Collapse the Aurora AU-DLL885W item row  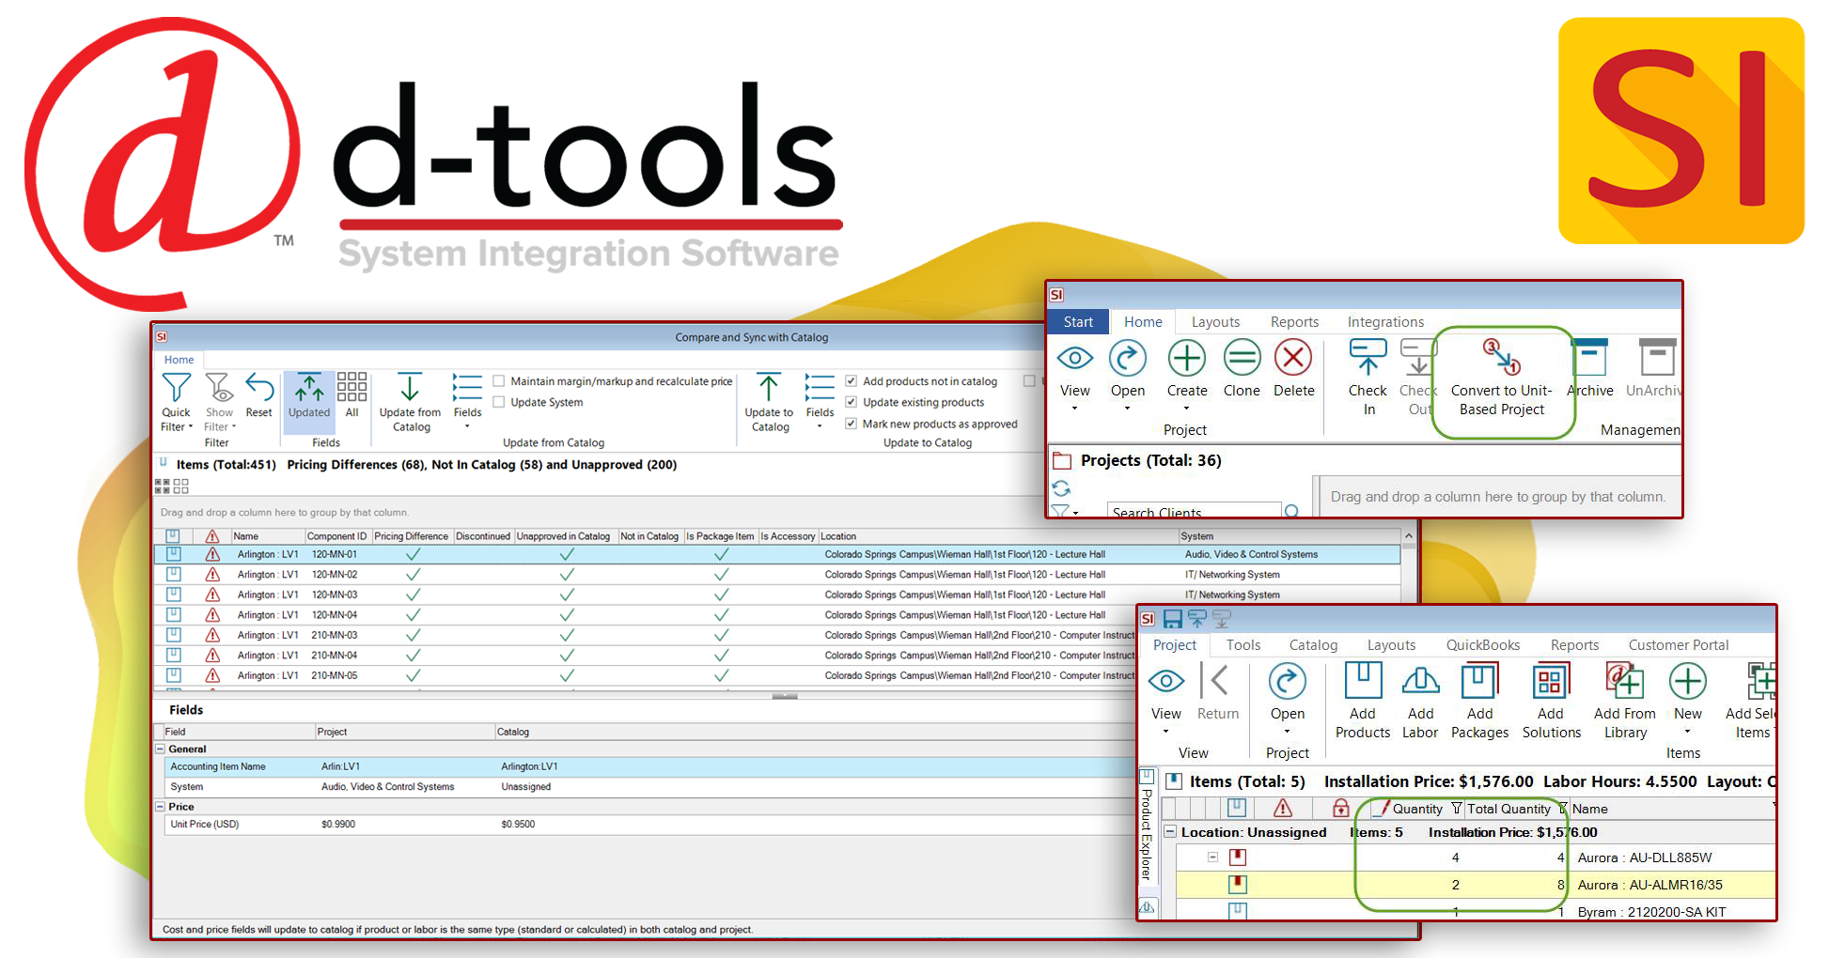[x=1213, y=857]
